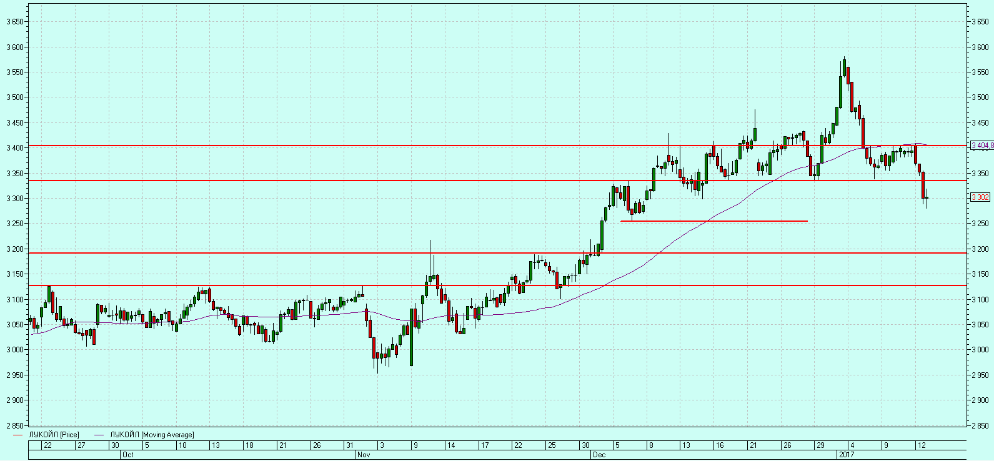Click 3 500 on the left price axis
This screenshot has height=461, width=994.
pyautogui.click(x=14, y=97)
